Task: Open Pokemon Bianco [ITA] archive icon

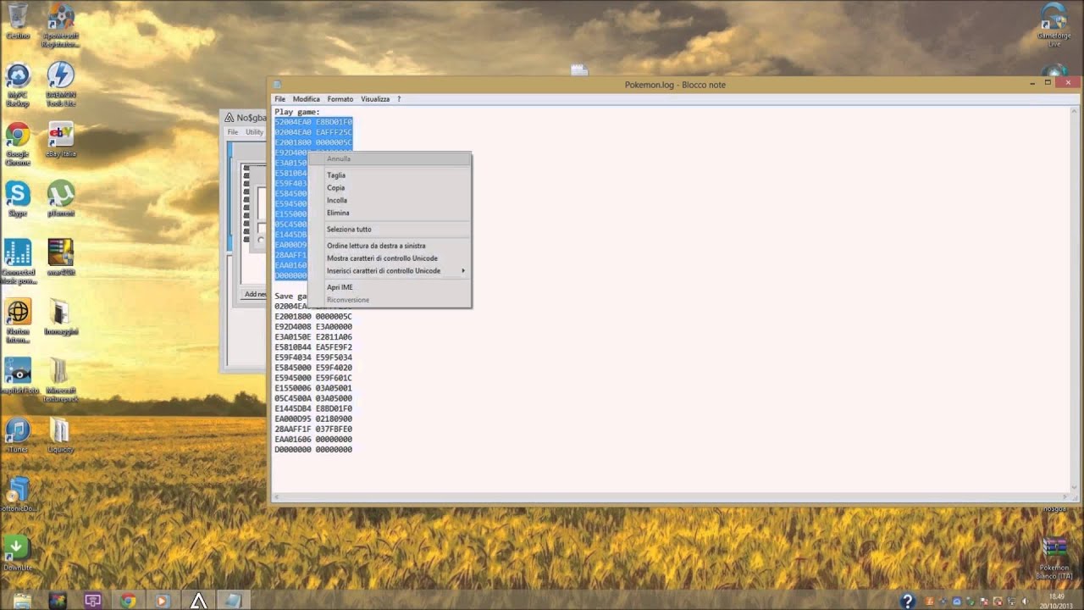Action: pyautogui.click(x=1054, y=557)
